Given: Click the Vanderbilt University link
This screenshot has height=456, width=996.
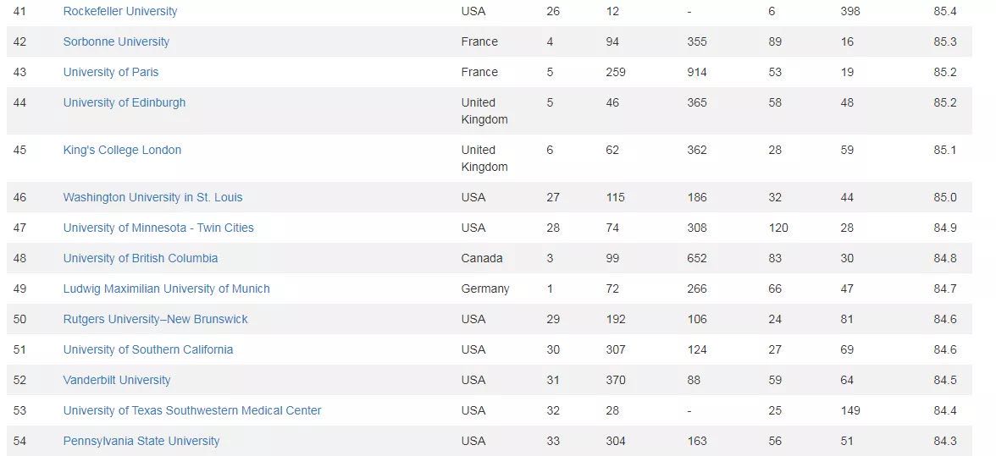Looking at the screenshot, I should (x=117, y=380).
